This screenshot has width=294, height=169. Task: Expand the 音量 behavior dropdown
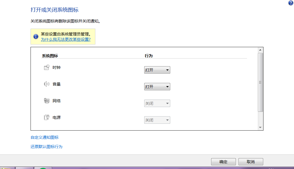pyautogui.click(x=157, y=87)
